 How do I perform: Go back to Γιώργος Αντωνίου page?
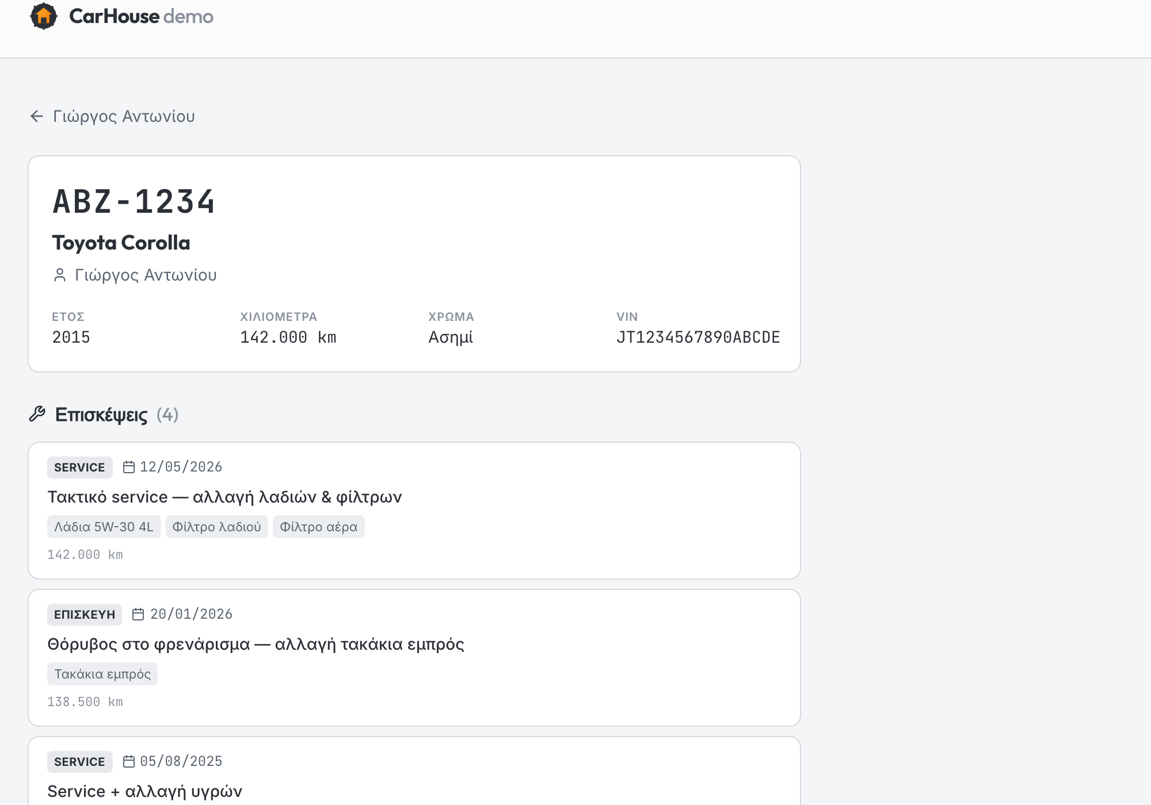tap(112, 116)
